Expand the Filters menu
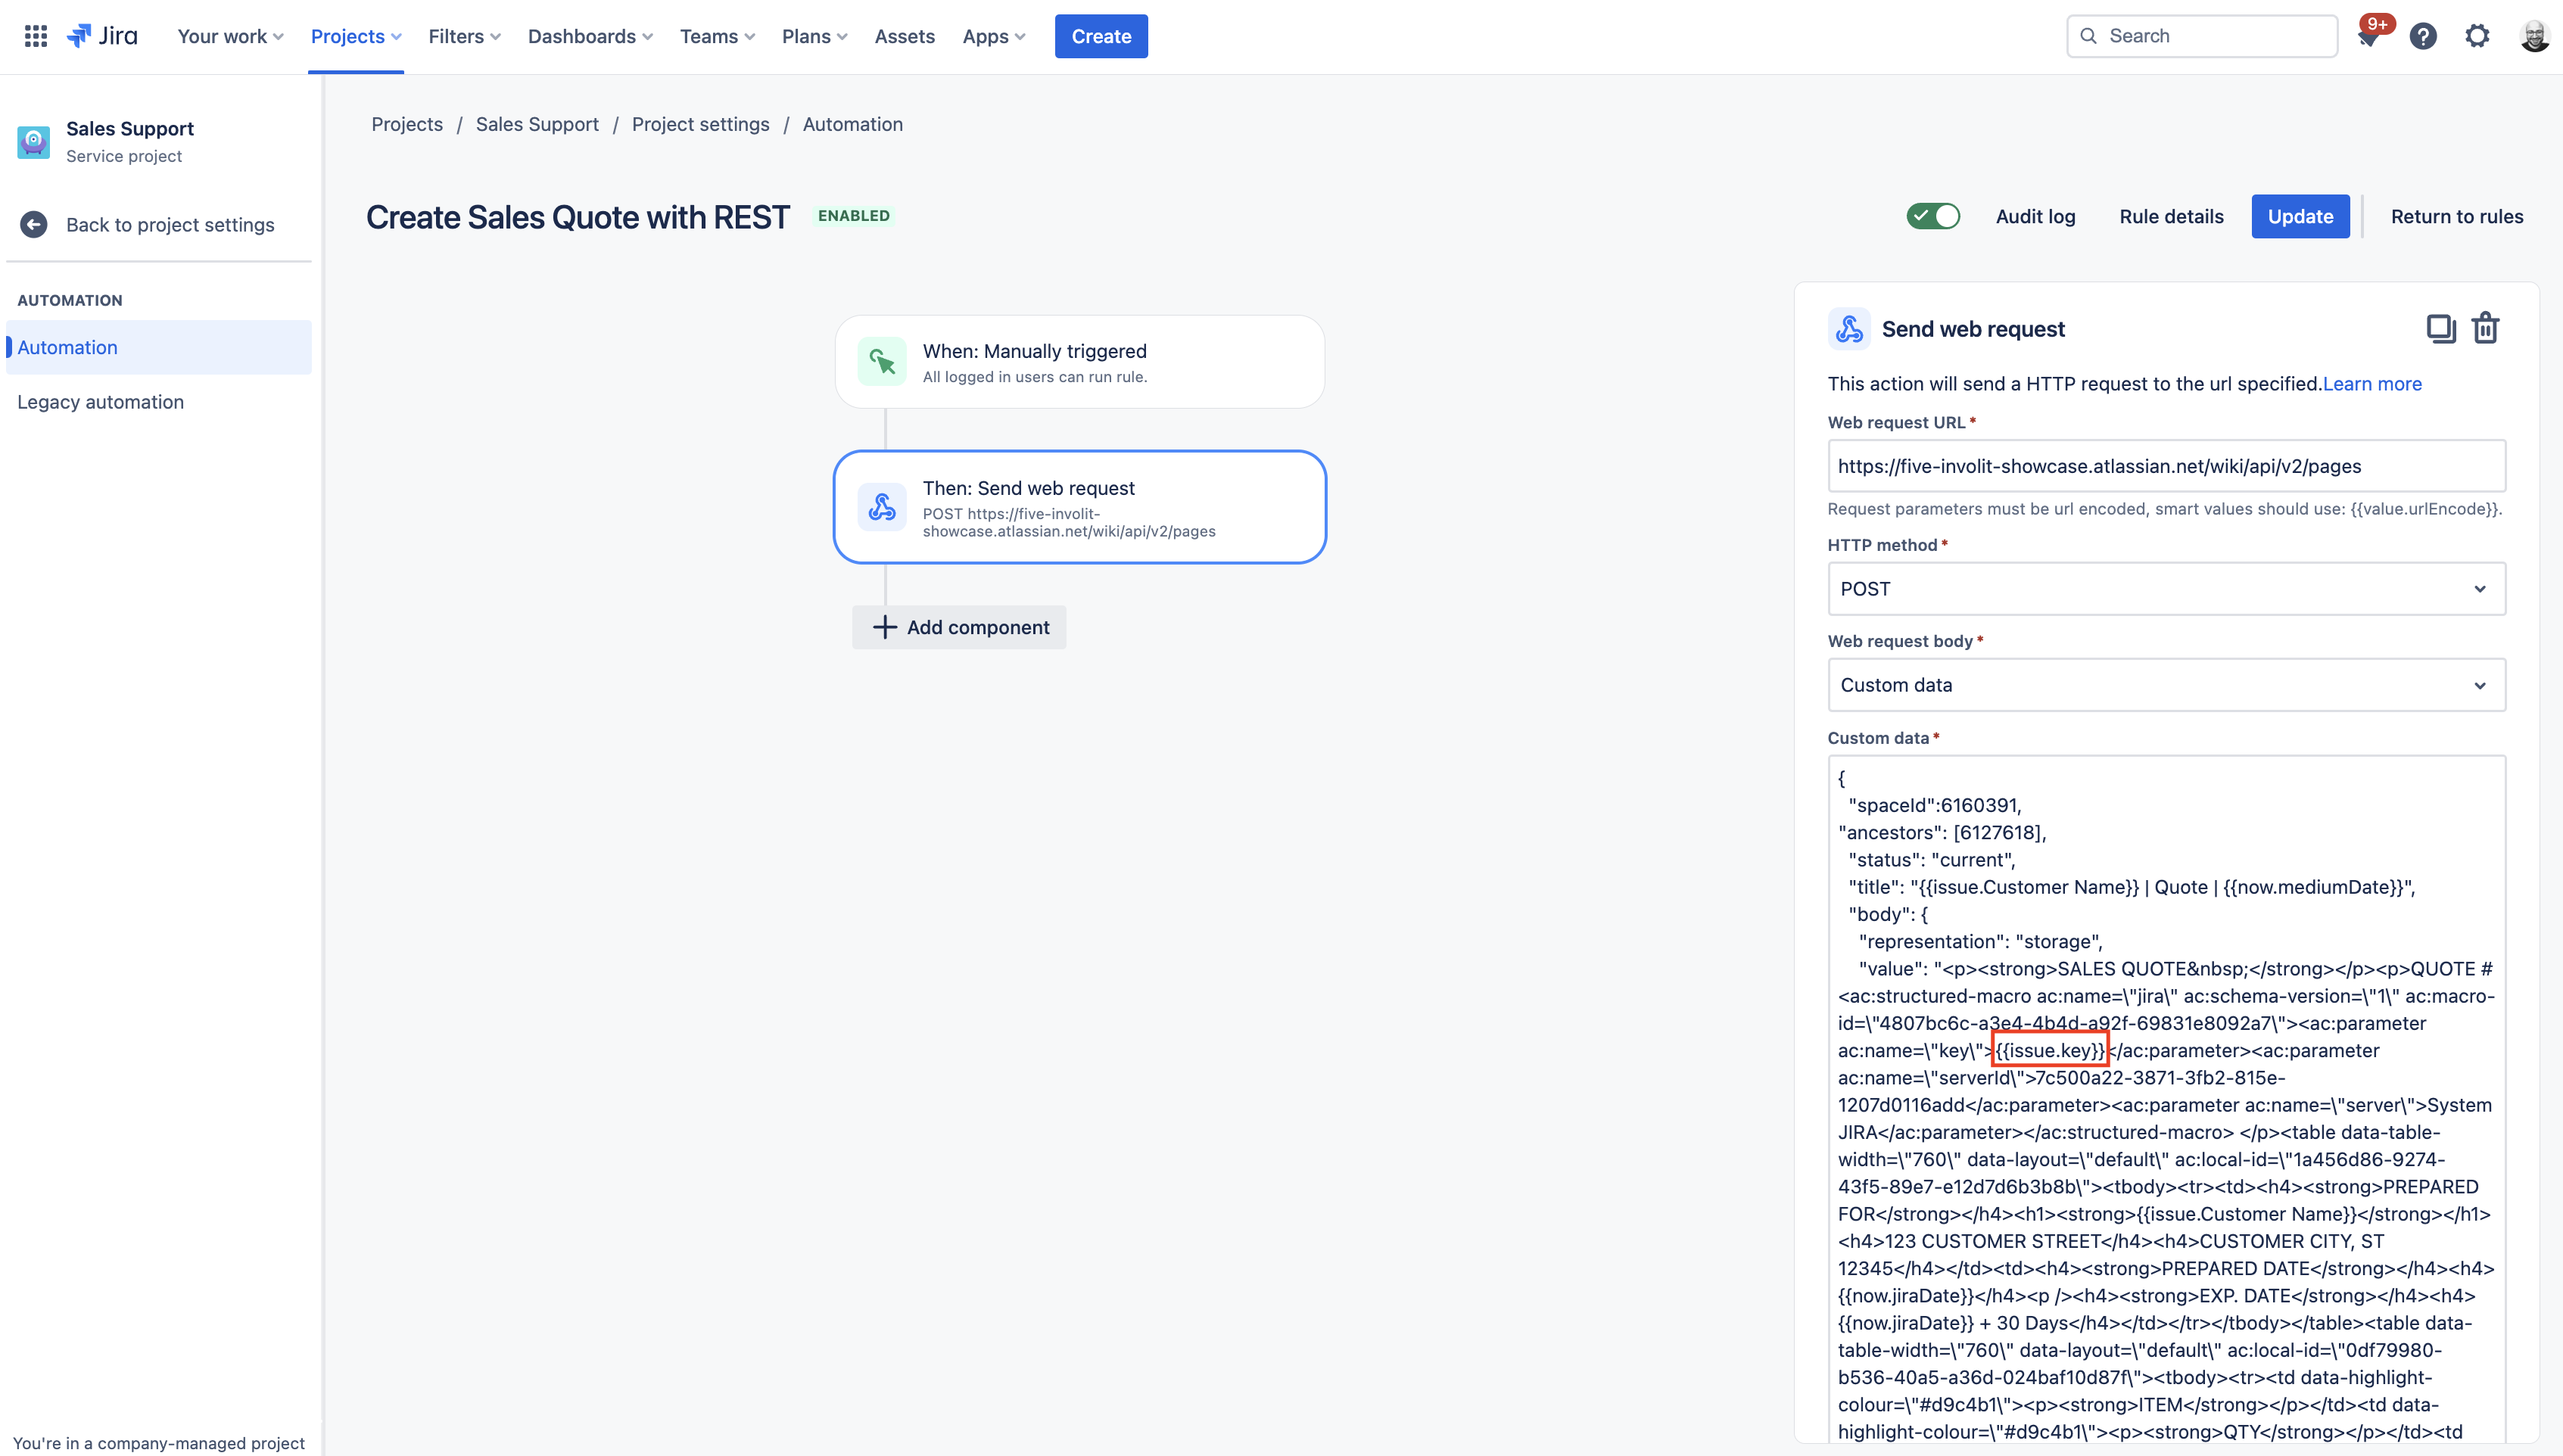The height and width of the screenshot is (1456, 2563). tap(464, 36)
